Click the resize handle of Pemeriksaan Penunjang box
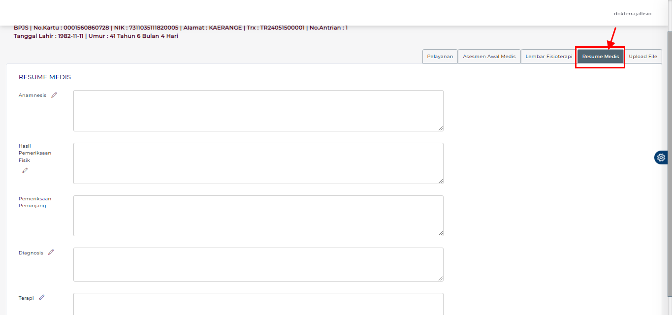Screen dimensions: 672x315 coord(441,233)
